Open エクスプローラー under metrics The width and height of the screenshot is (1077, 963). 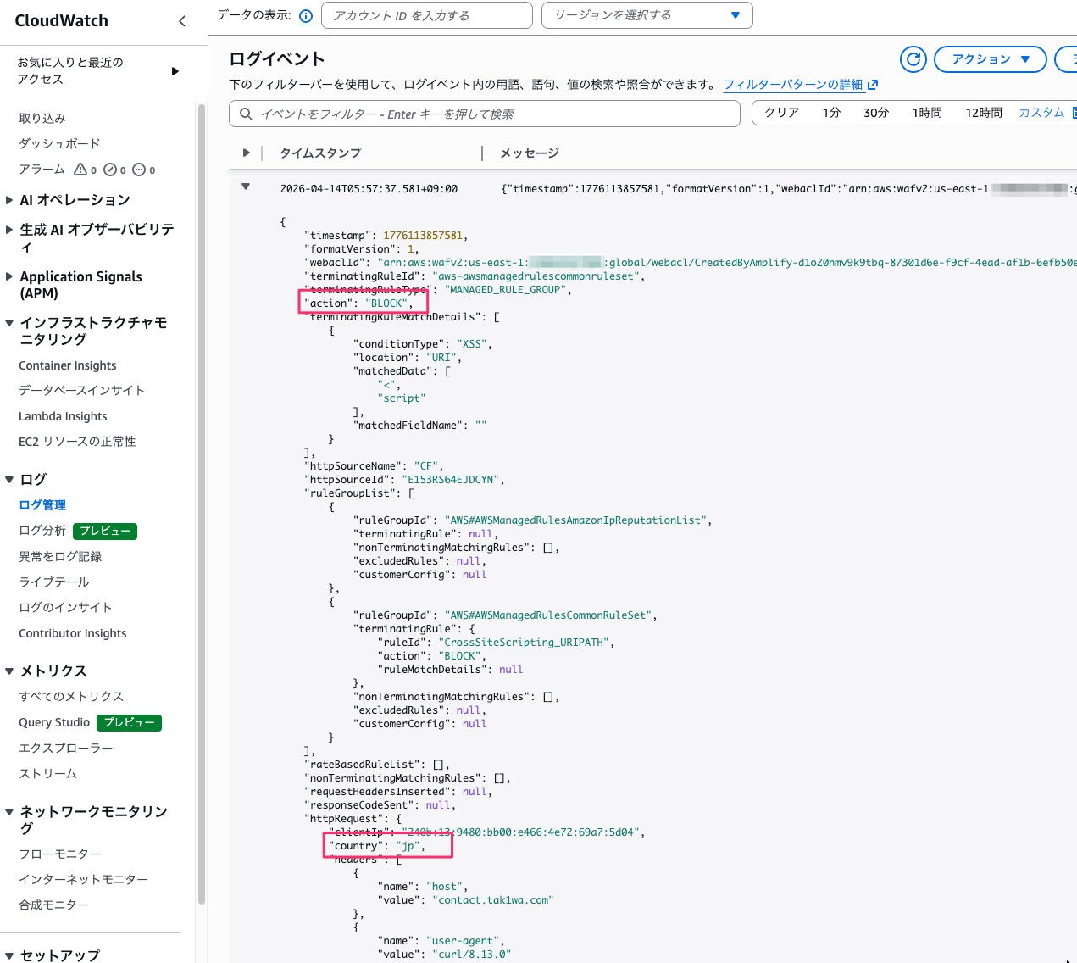[66, 749]
